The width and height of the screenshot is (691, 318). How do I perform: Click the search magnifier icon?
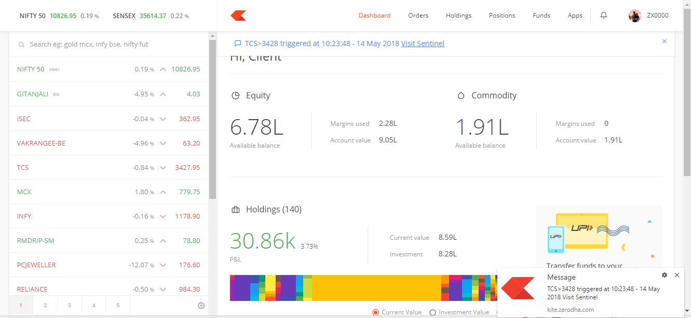22,45
